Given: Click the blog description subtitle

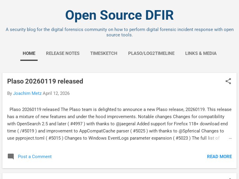Looking at the screenshot, I should pos(119,32).
